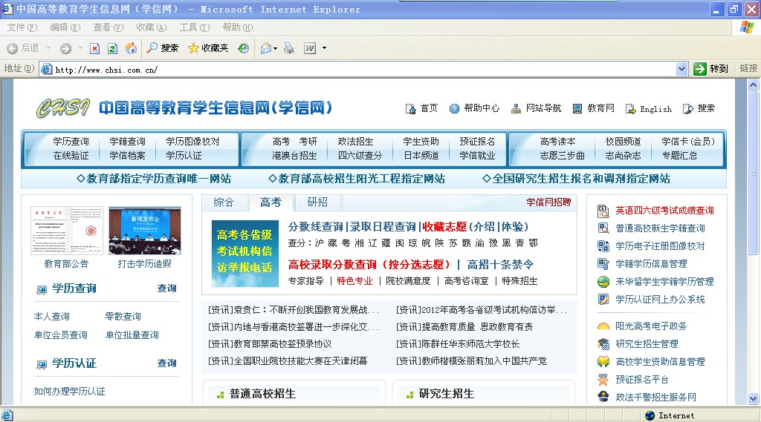Expand the Word edit button dropdown arrow
This screenshot has height=422, width=761.
tap(324, 48)
